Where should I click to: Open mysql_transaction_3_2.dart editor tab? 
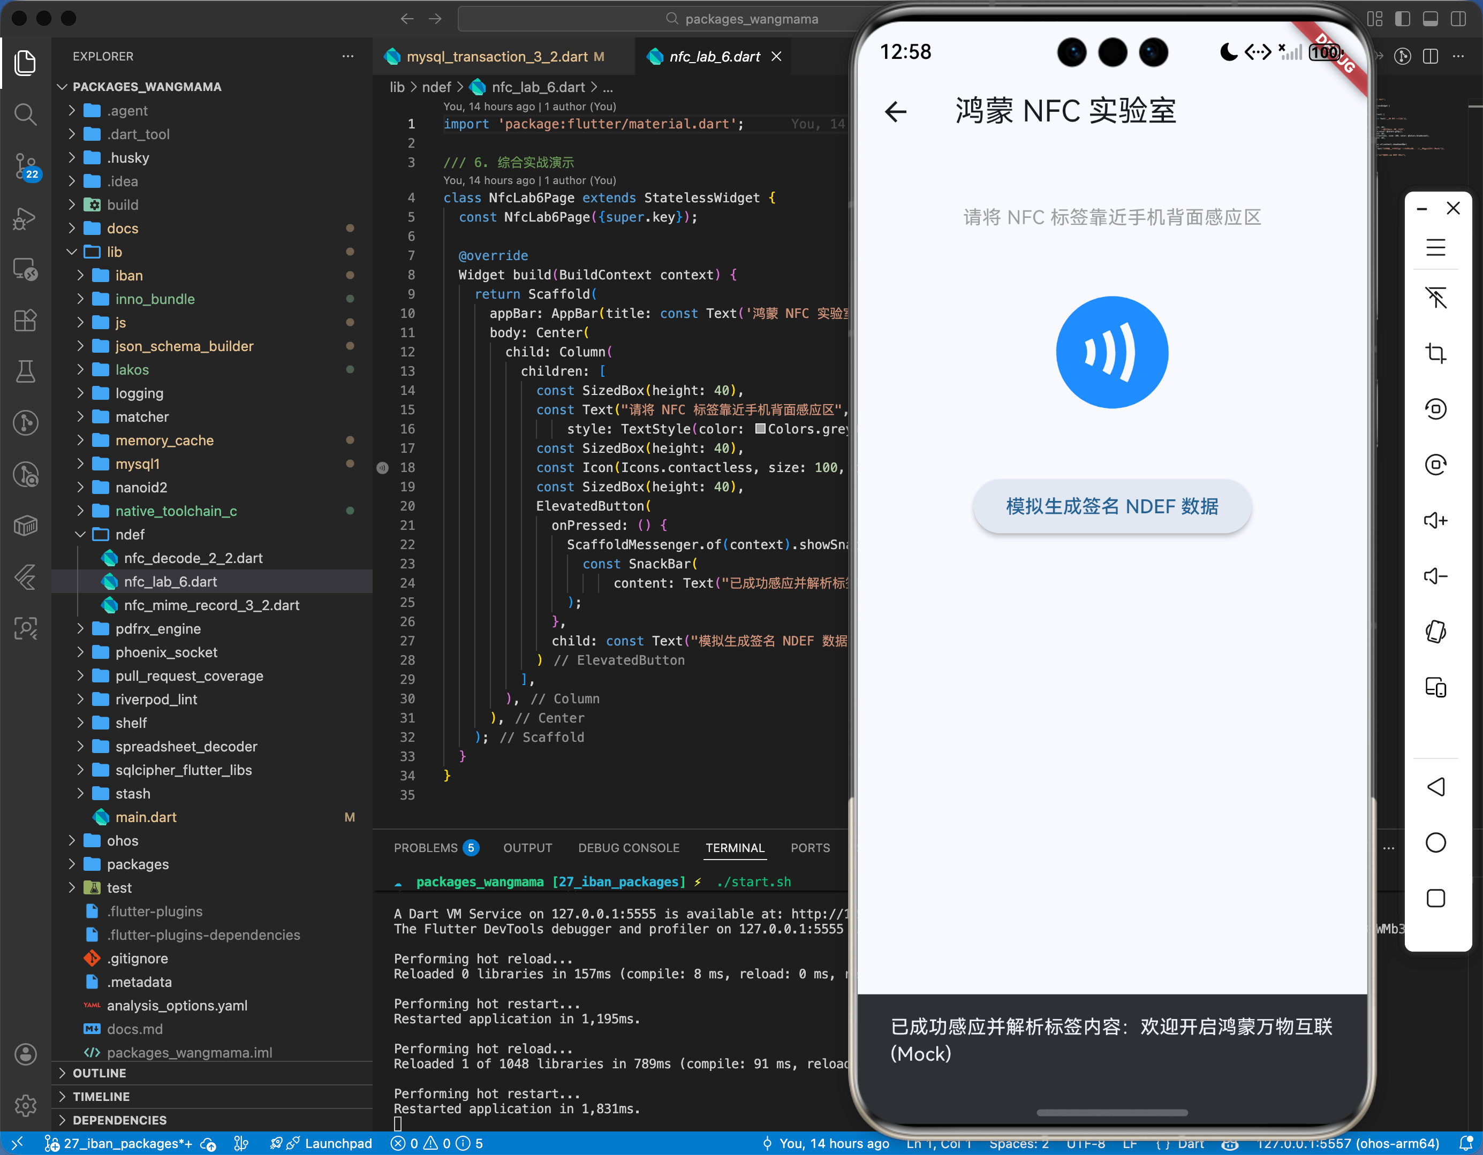(x=496, y=57)
